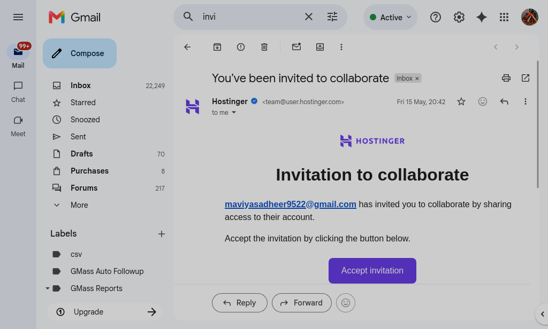Image resolution: width=548 pixels, height=329 pixels.
Task: Create a new label with the plus icon
Action: 161,234
